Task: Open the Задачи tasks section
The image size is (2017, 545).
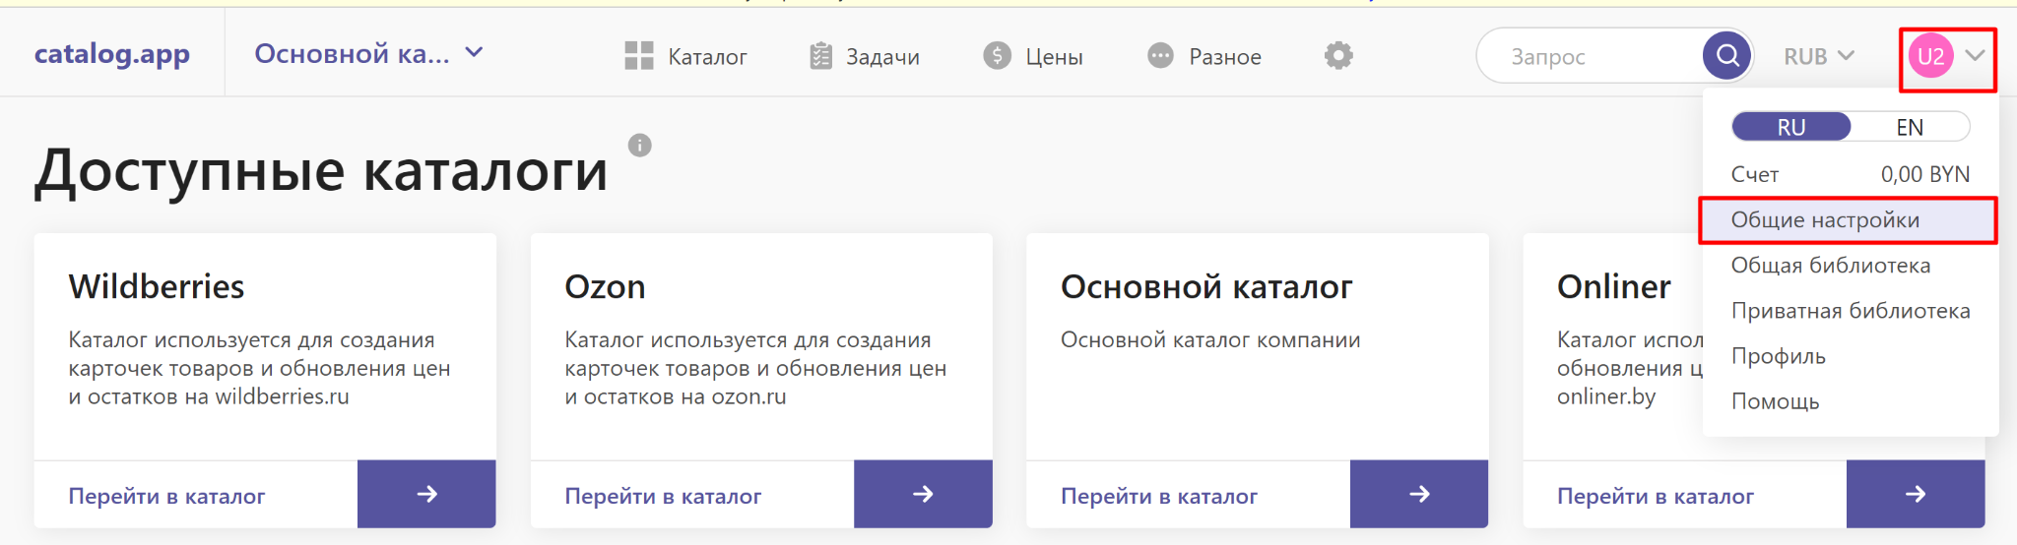Action: pos(865,56)
